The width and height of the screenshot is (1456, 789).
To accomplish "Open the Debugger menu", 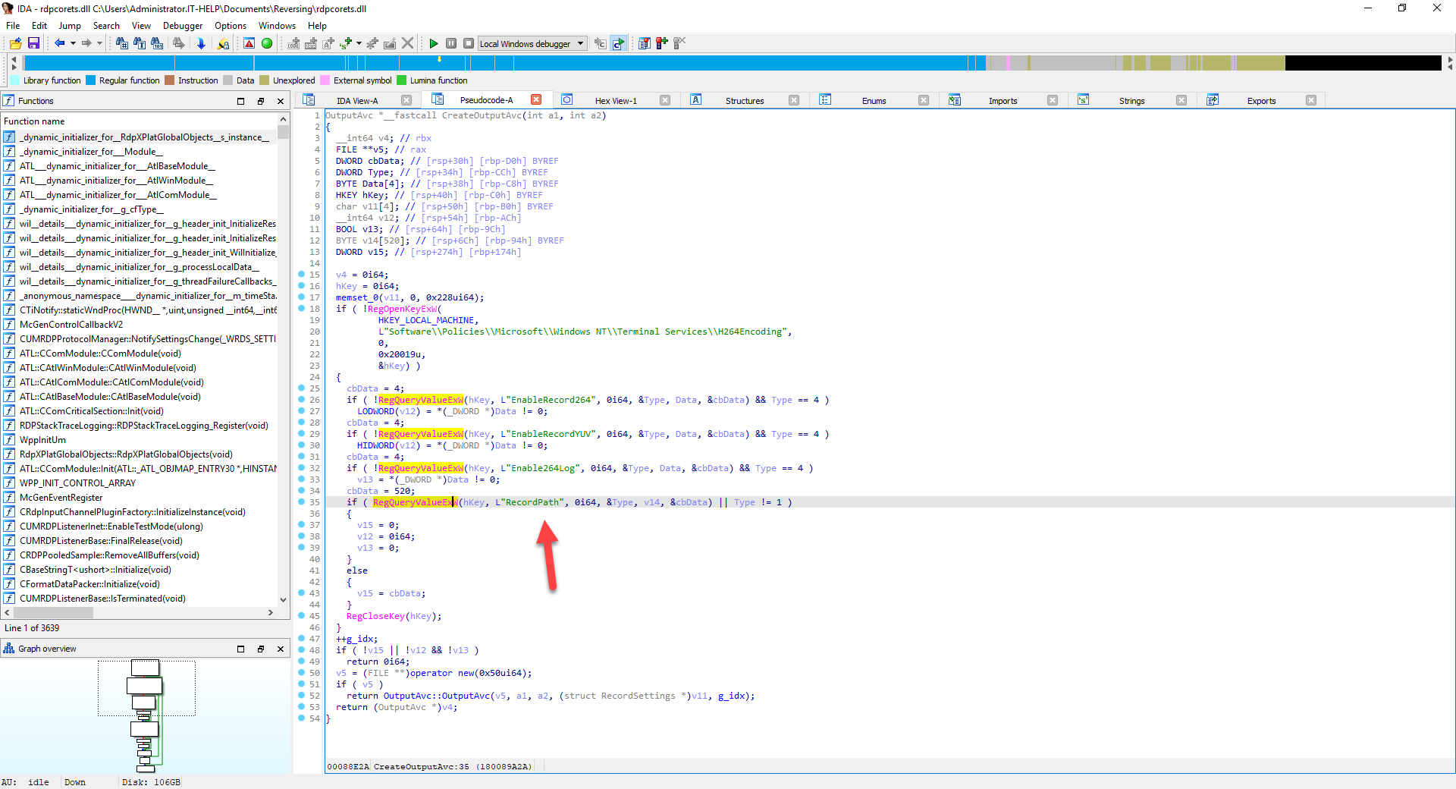I will pos(182,25).
